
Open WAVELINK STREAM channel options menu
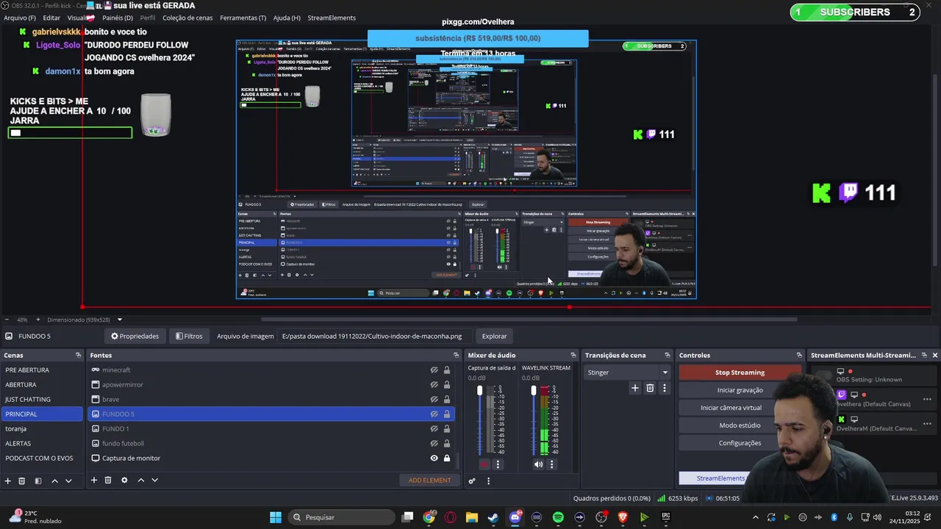[552, 464]
